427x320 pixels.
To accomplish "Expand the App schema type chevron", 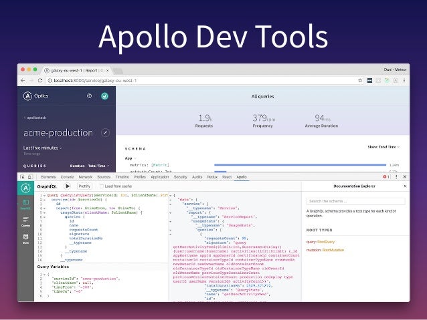I will (x=135, y=158).
